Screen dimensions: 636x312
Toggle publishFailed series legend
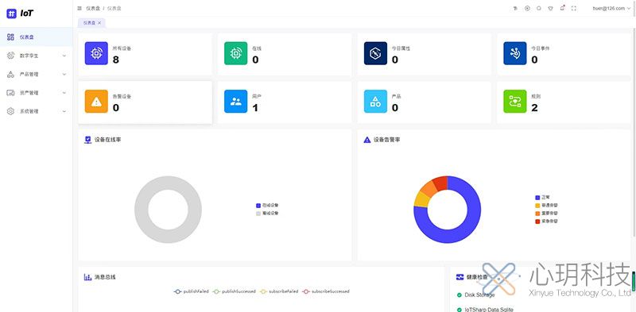191,291
